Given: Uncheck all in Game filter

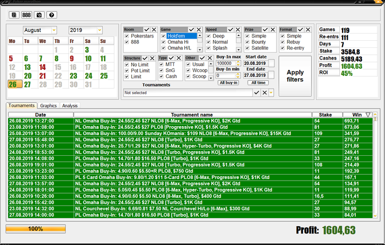Looking at the screenshot, I should pos(199,30).
